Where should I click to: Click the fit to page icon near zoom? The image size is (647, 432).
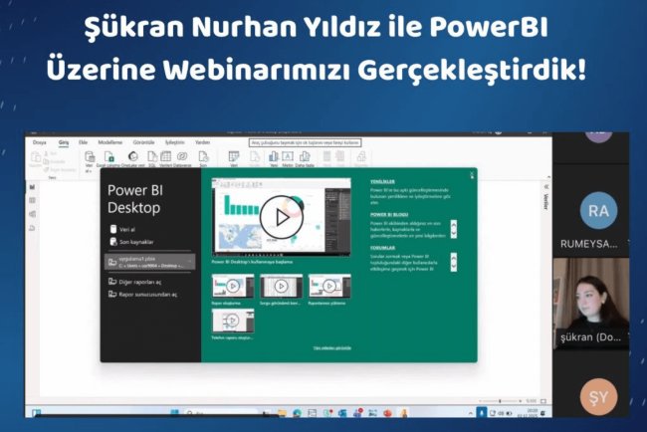[x=543, y=401]
